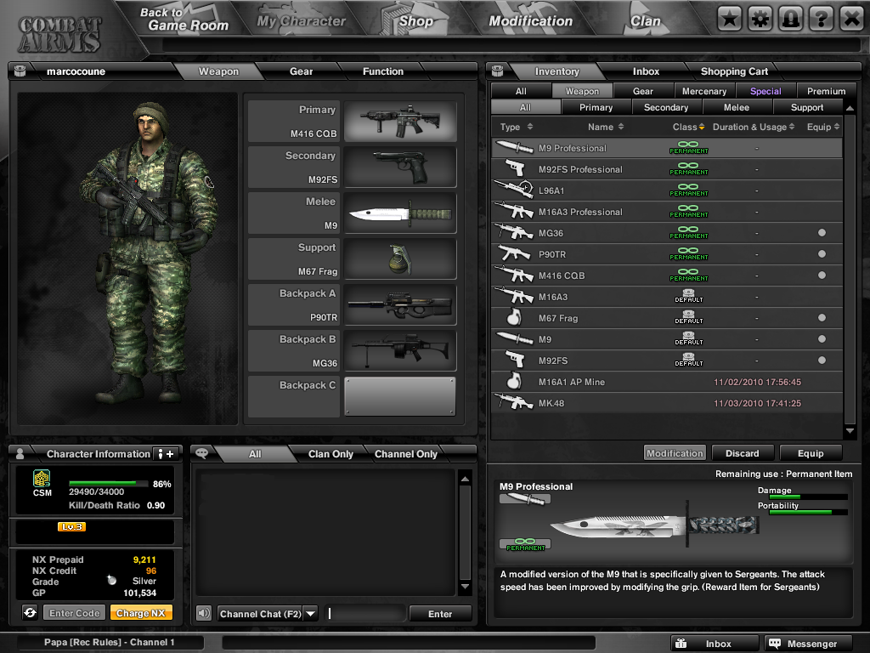Toggle the equip dot in the default M92FS row
Screen dimensions: 870x653
click(822, 360)
